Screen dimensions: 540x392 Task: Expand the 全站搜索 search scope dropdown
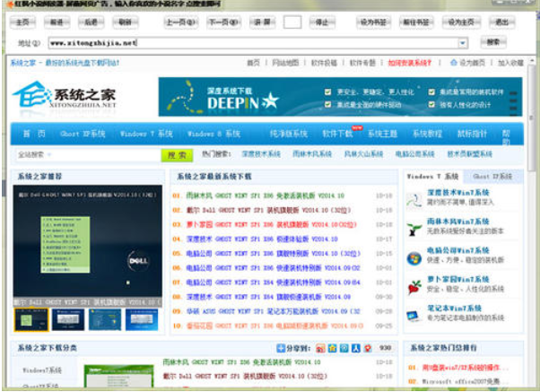pyautogui.click(x=49, y=154)
